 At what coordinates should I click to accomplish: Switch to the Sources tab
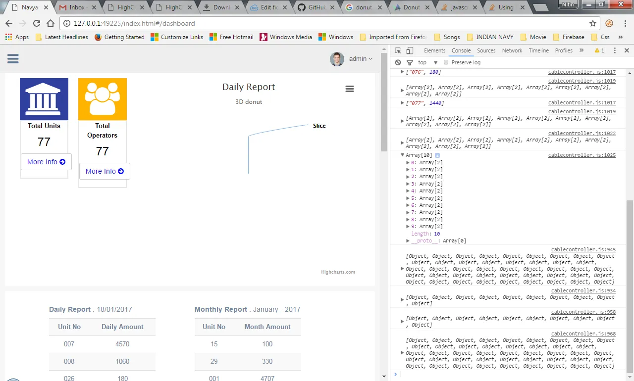[x=486, y=50]
